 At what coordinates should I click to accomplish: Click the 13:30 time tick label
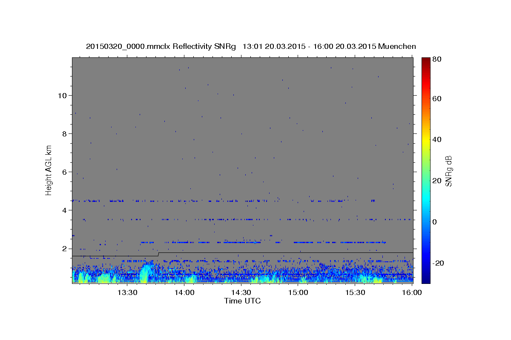127,292
